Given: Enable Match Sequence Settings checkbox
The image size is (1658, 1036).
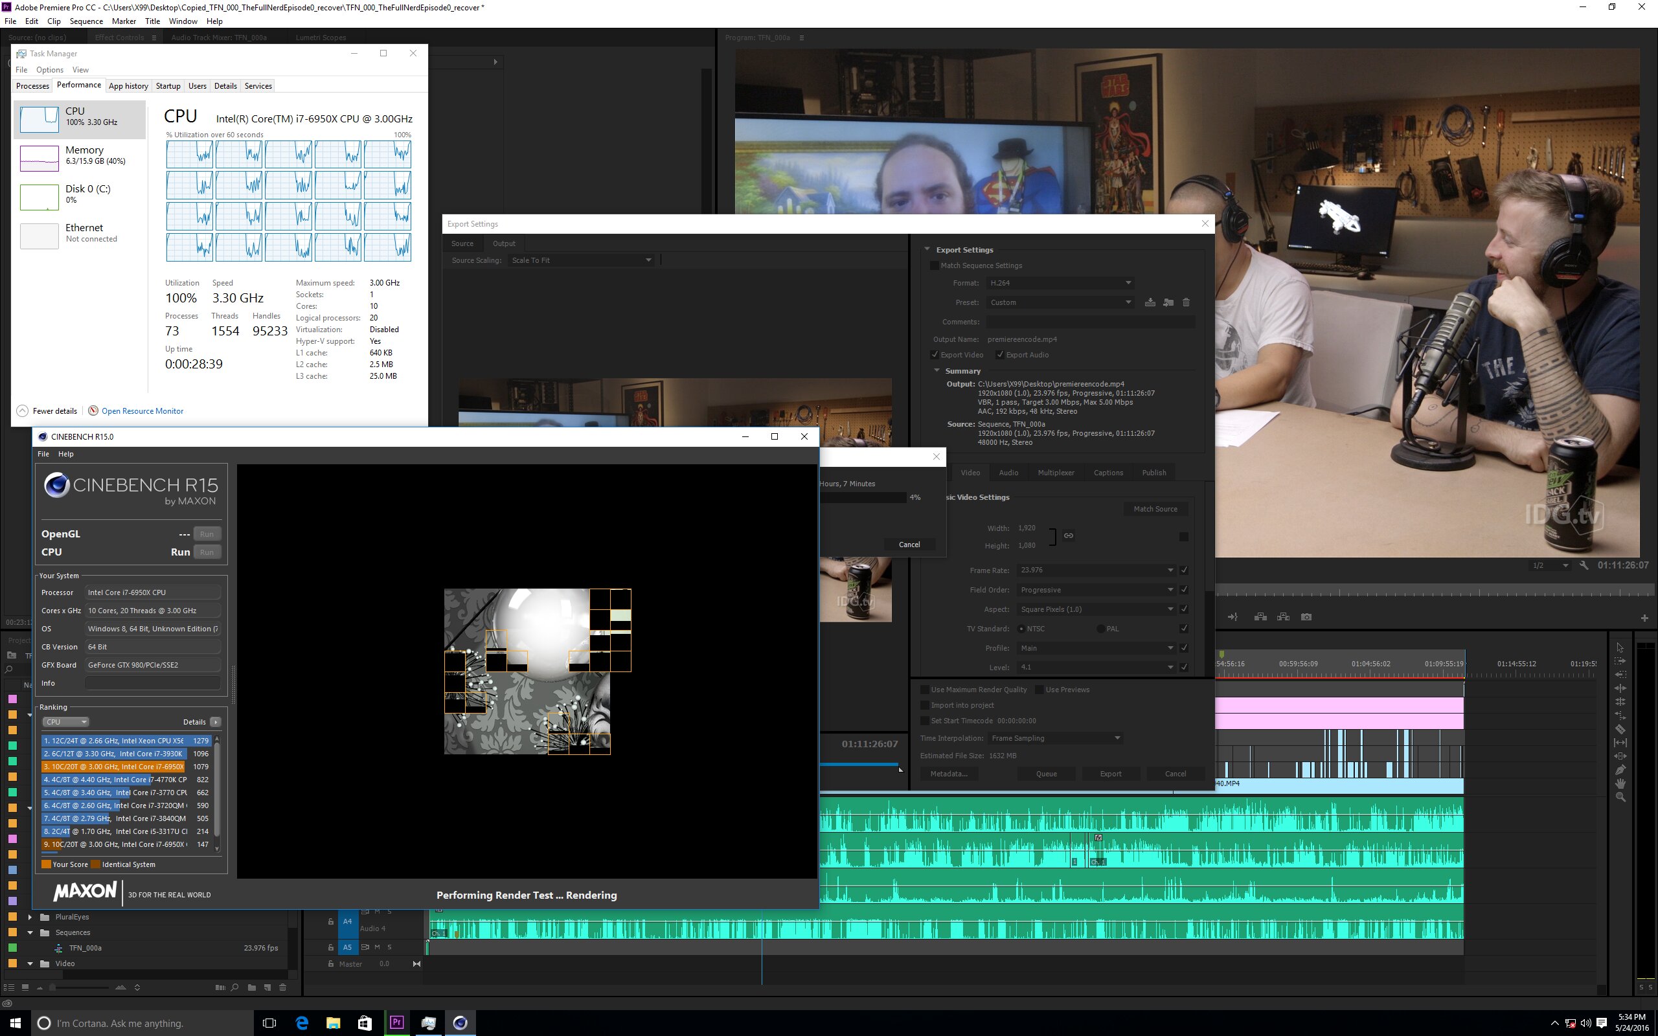Looking at the screenshot, I should pos(934,265).
